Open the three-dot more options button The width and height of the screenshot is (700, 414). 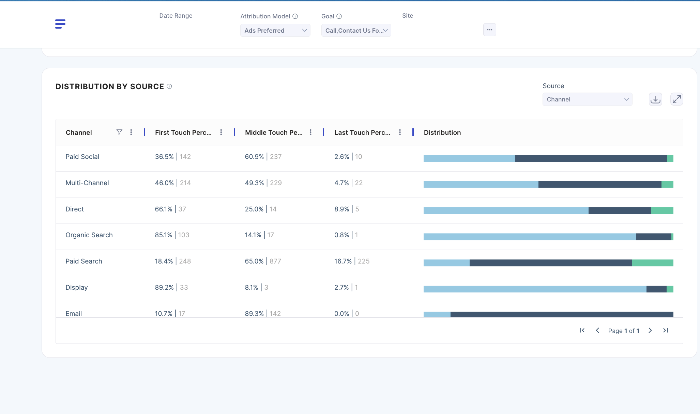pos(489,30)
